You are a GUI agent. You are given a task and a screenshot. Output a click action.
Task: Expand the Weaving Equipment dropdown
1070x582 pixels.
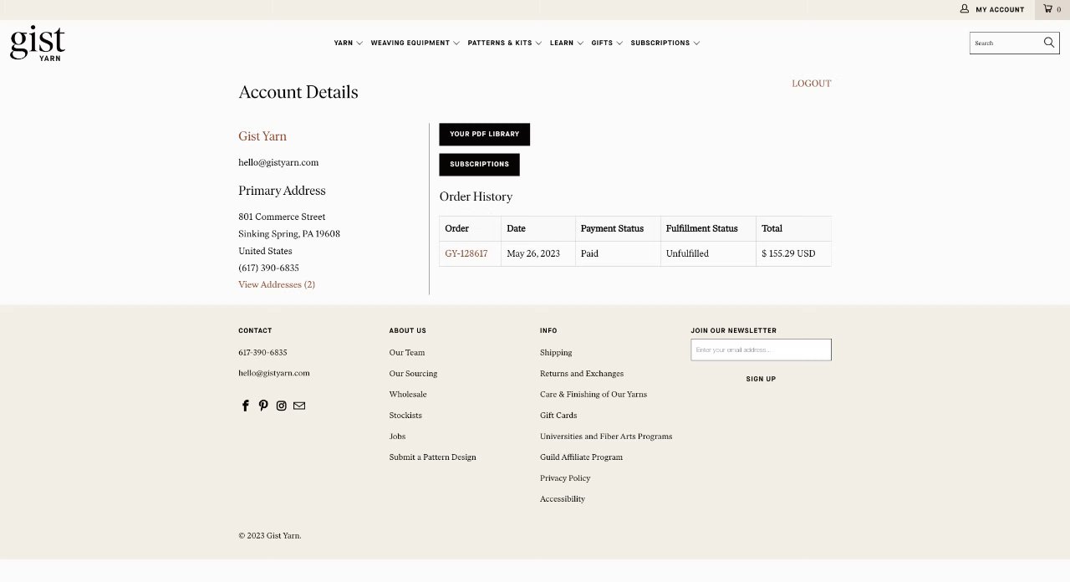pos(415,43)
